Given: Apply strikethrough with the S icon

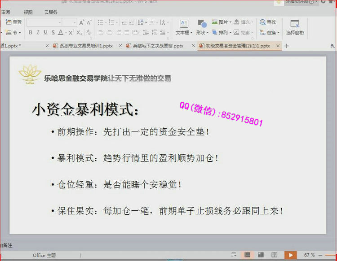Looking at the screenshot, I should click(x=53, y=32).
